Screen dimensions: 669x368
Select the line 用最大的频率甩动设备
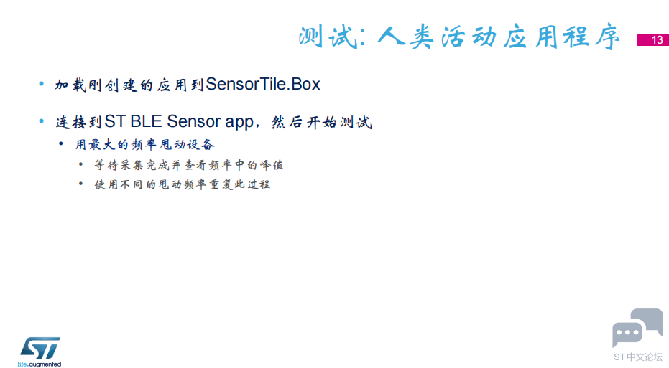coord(144,145)
